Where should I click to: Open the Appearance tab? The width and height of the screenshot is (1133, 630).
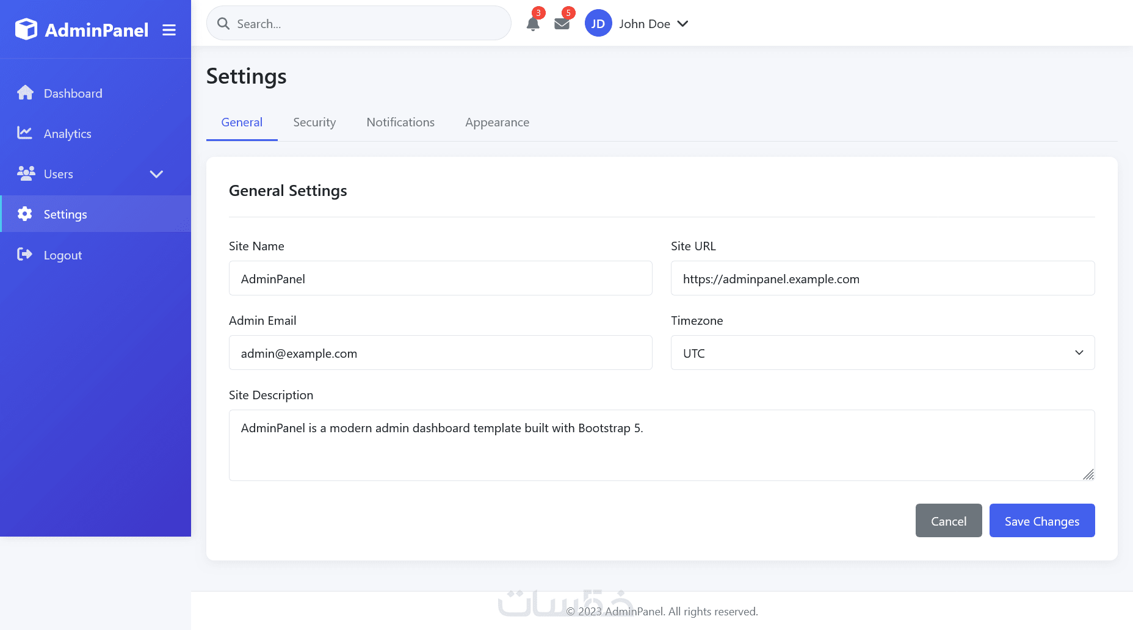pyautogui.click(x=497, y=122)
